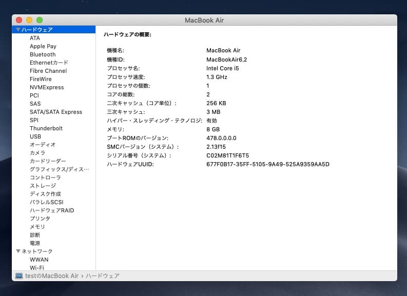
Task: Select WWAN under ネットワーク
Action: pos(39,260)
